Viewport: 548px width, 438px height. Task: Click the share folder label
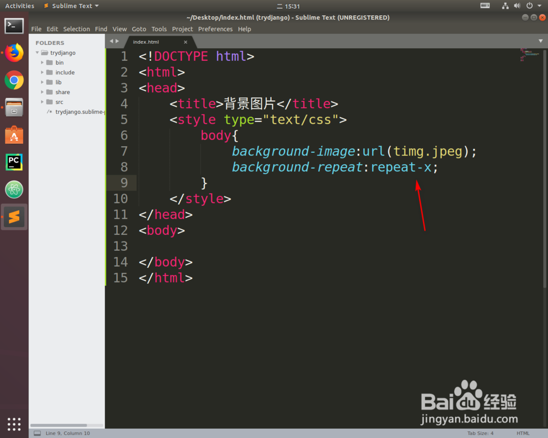tap(62, 92)
